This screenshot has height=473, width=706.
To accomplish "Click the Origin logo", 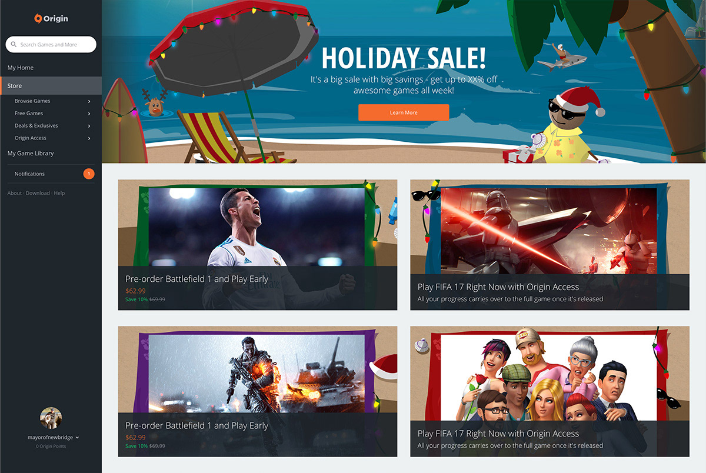I will tap(51, 18).
